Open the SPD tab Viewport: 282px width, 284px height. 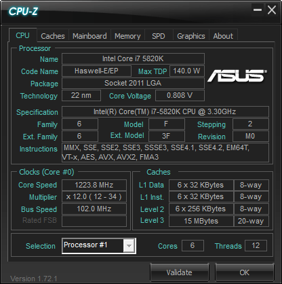tap(159, 36)
